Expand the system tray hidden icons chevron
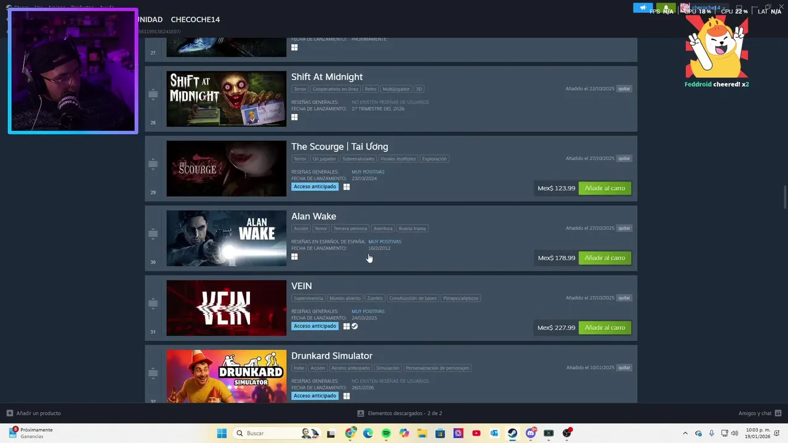 coord(685,433)
